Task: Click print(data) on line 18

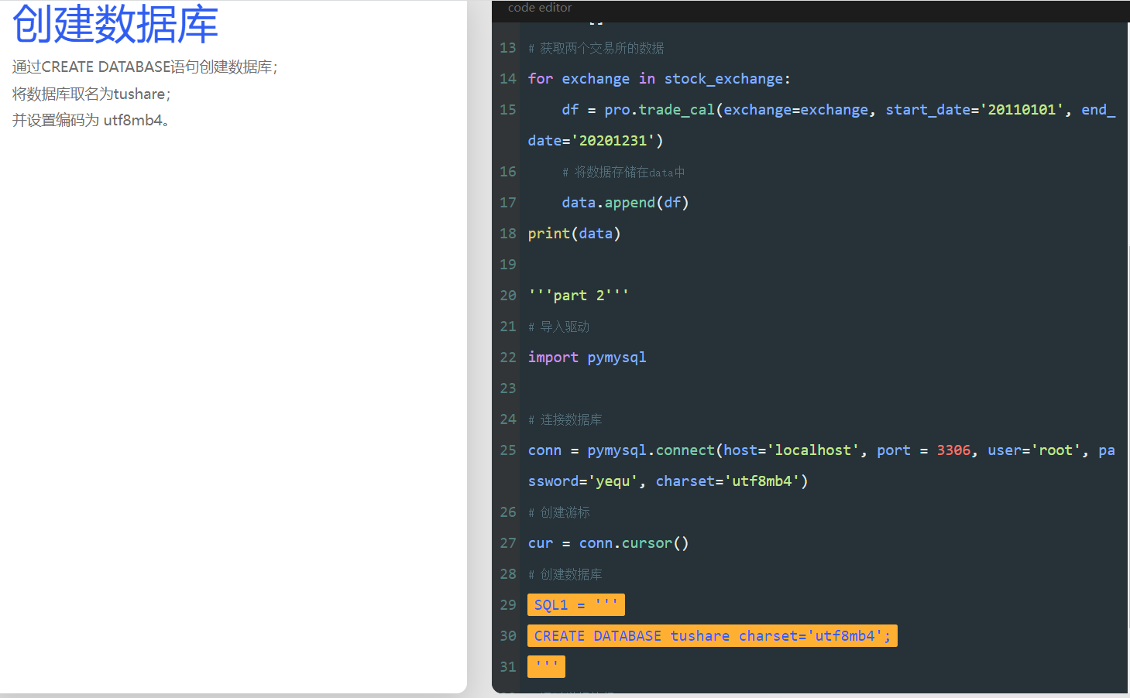Action: [575, 234]
